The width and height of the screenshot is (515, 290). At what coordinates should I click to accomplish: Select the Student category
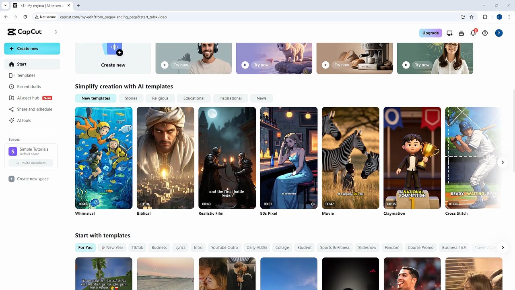[x=305, y=248]
